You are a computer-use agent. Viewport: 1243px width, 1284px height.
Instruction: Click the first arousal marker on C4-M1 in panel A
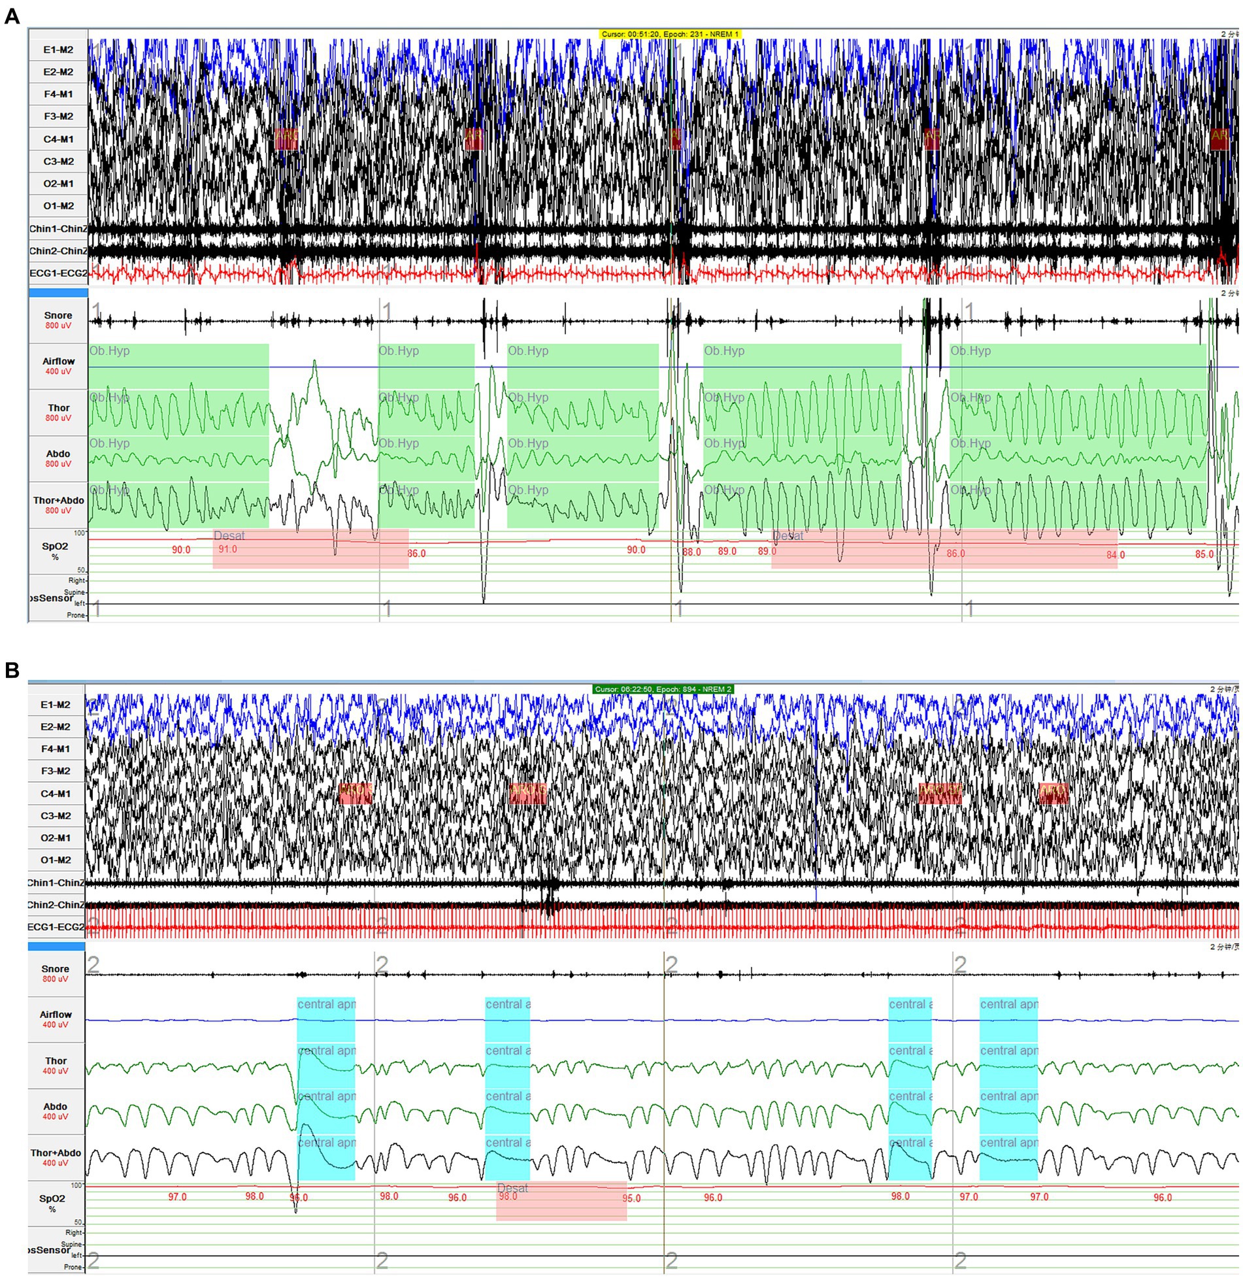(286, 139)
